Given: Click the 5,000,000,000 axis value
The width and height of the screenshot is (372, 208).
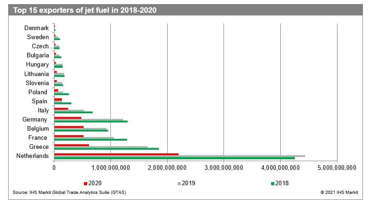Looking at the screenshot, I should pos(337,168).
